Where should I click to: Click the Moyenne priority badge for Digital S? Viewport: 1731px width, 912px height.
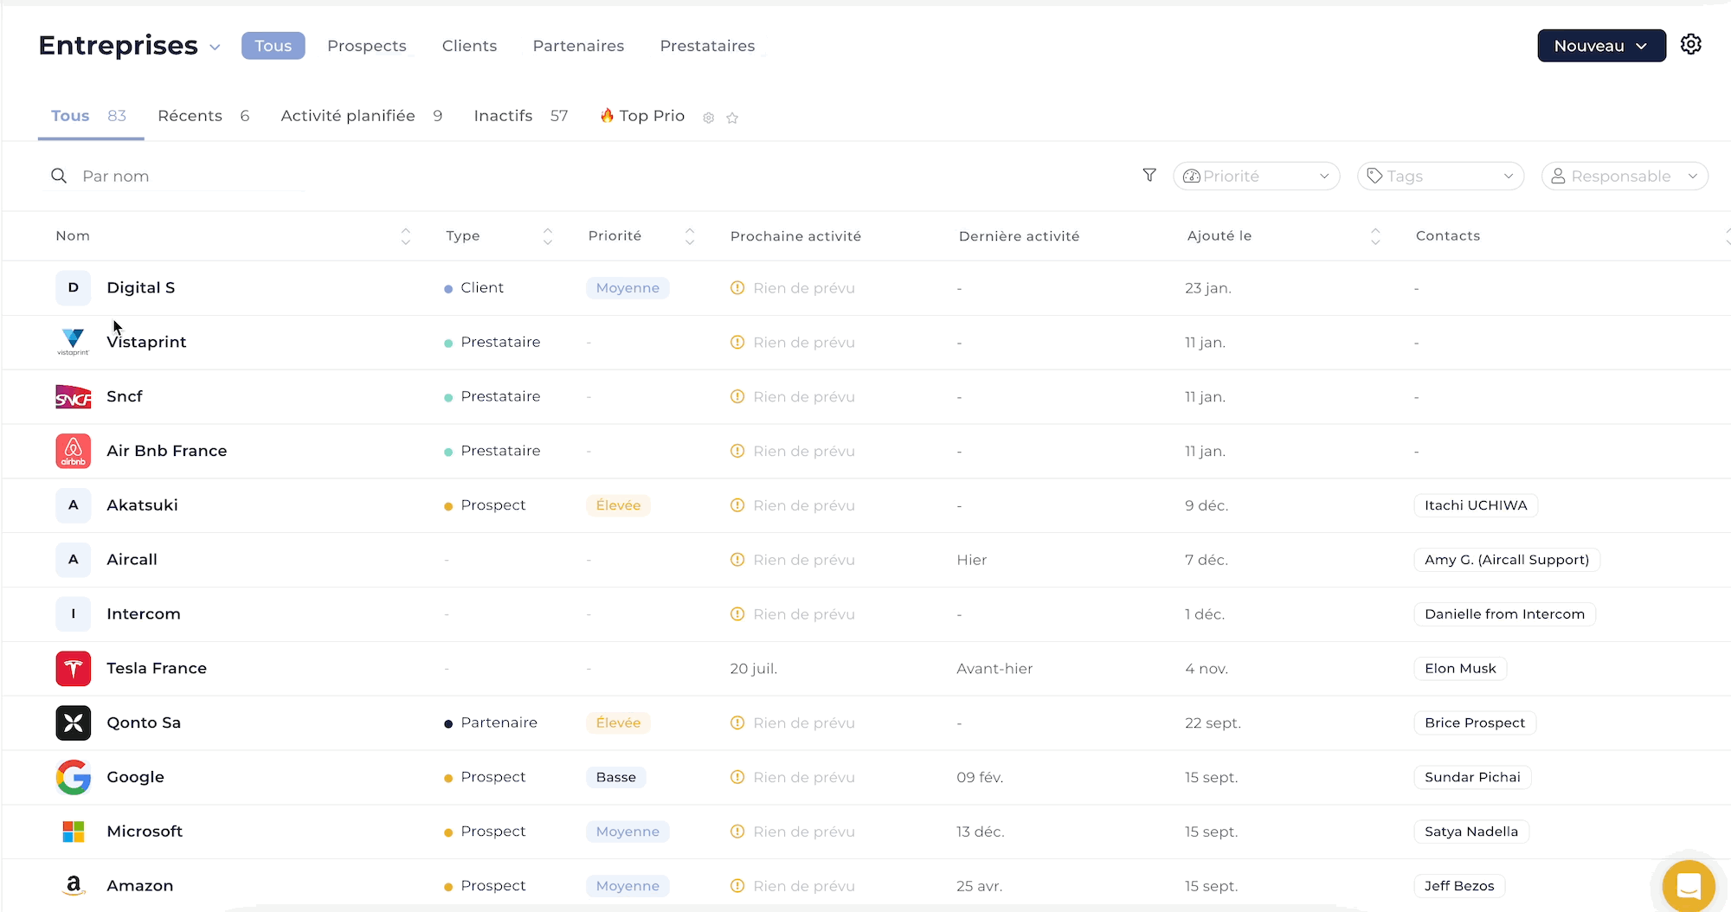pos(627,287)
